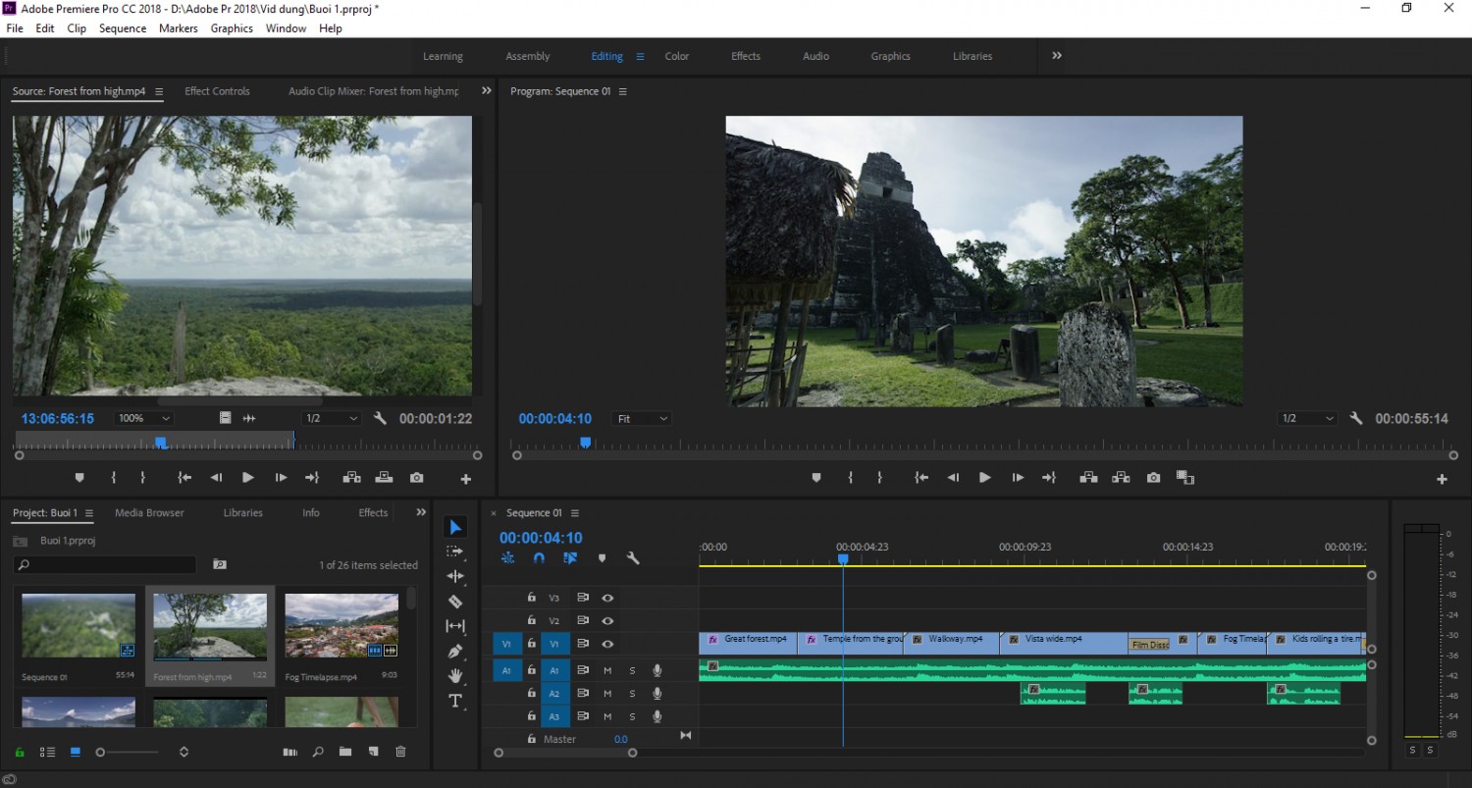Play the Source monitor clip
The width and height of the screenshot is (1472, 788).
pyautogui.click(x=248, y=478)
